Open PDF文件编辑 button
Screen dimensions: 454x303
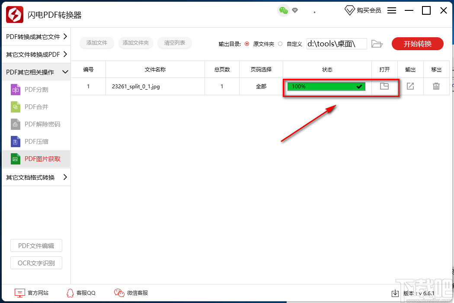click(36, 245)
